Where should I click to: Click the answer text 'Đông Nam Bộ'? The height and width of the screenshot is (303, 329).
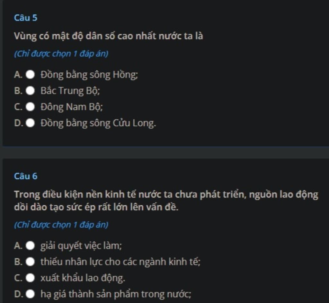pos(71,107)
